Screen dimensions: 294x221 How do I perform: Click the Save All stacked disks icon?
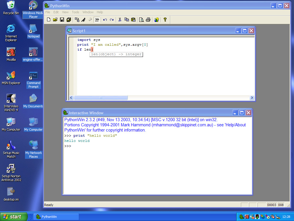point(69,20)
